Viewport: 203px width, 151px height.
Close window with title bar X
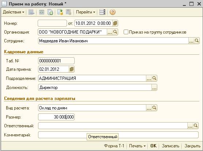pos(199,4)
